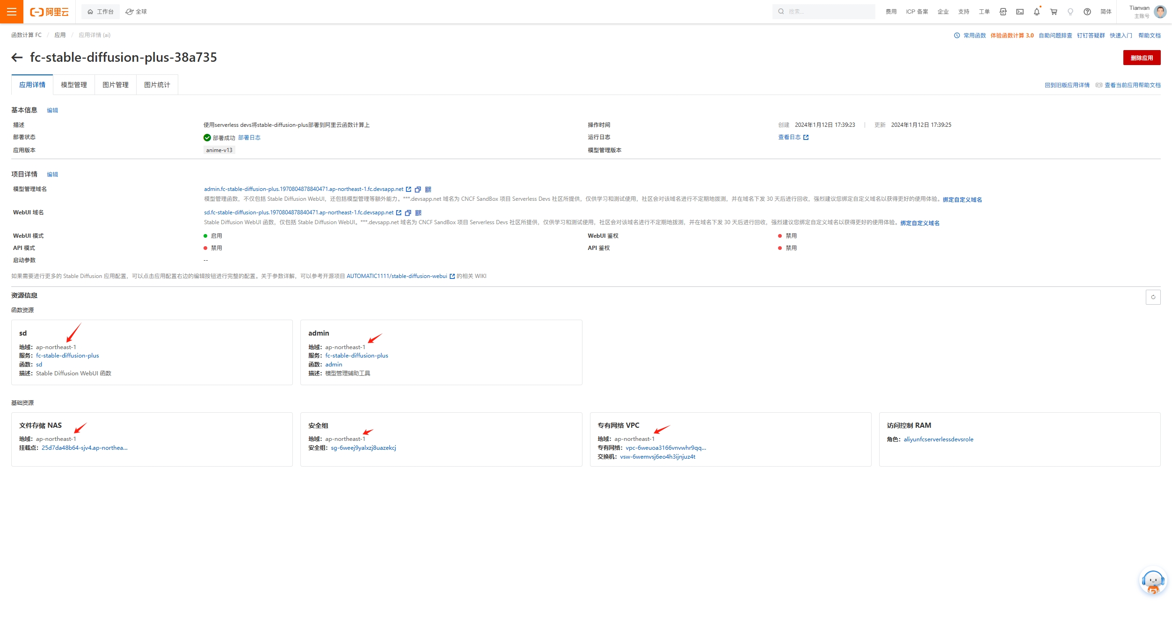Open 快速入门 link
The image size is (1172, 622).
[x=1121, y=36]
